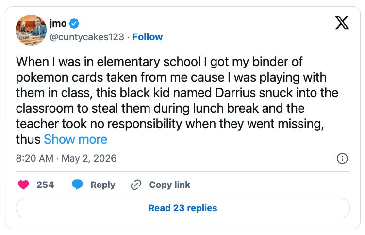Screen dimensions: 365x235
Task: Click the Copy link label
Action: tap(170, 185)
